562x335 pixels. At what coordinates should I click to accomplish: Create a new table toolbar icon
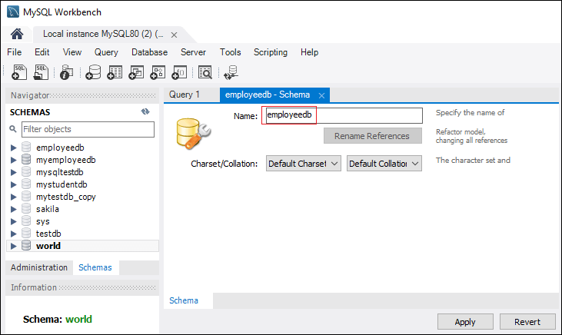[115, 72]
